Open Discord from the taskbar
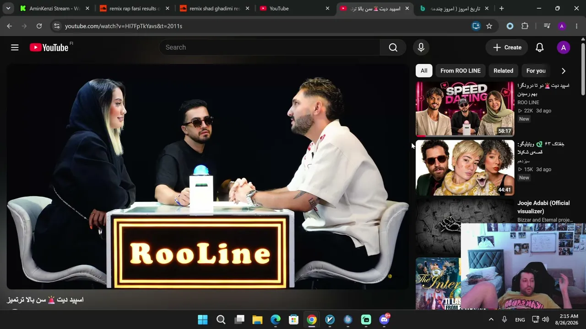This screenshot has width=586, height=329. (x=385, y=320)
